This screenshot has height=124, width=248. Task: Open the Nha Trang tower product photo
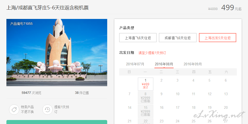[57, 53]
